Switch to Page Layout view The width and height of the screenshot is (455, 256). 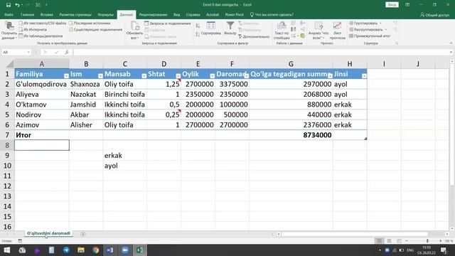click(x=389, y=241)
